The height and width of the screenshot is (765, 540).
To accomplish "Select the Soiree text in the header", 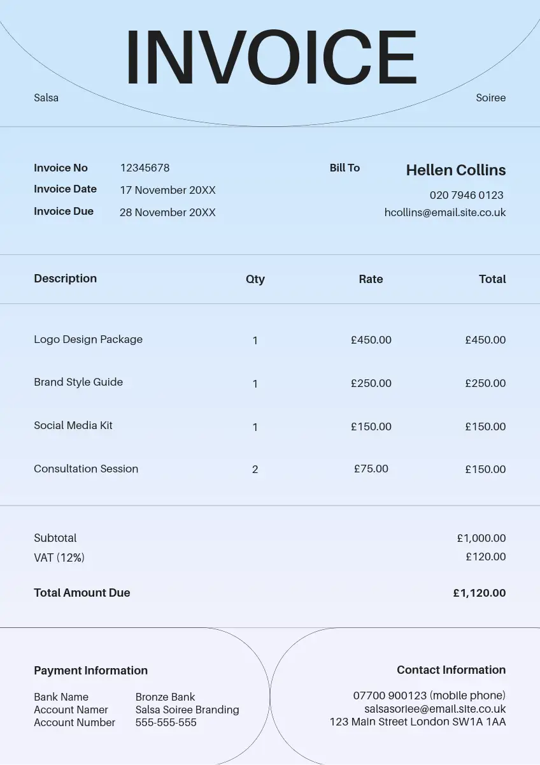I will pyautogui.click(x=490, y=98).
